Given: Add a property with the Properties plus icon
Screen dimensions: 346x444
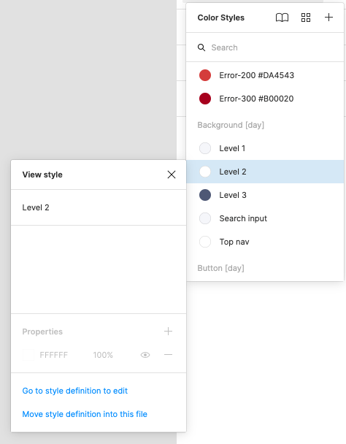Looking at the screenshot, I should point(168,331).
